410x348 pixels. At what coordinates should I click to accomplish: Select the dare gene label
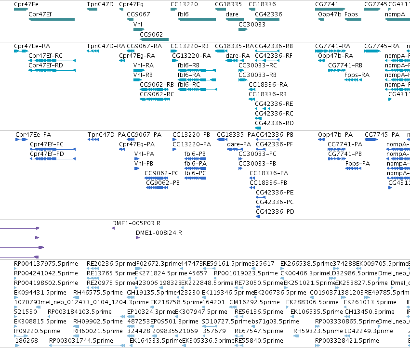(232, 14)
